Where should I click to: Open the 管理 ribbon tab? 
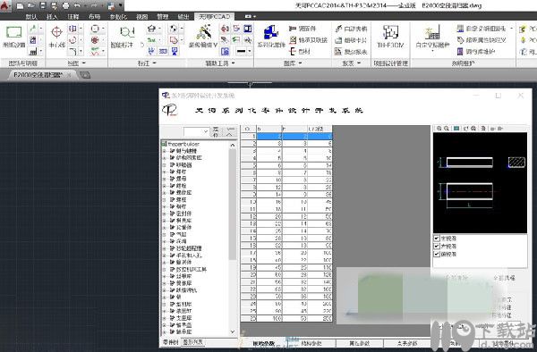click(x=163, y=16)
